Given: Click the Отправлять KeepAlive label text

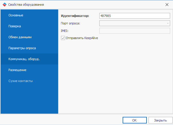Looking at the screenshot, I should (82, 38).
